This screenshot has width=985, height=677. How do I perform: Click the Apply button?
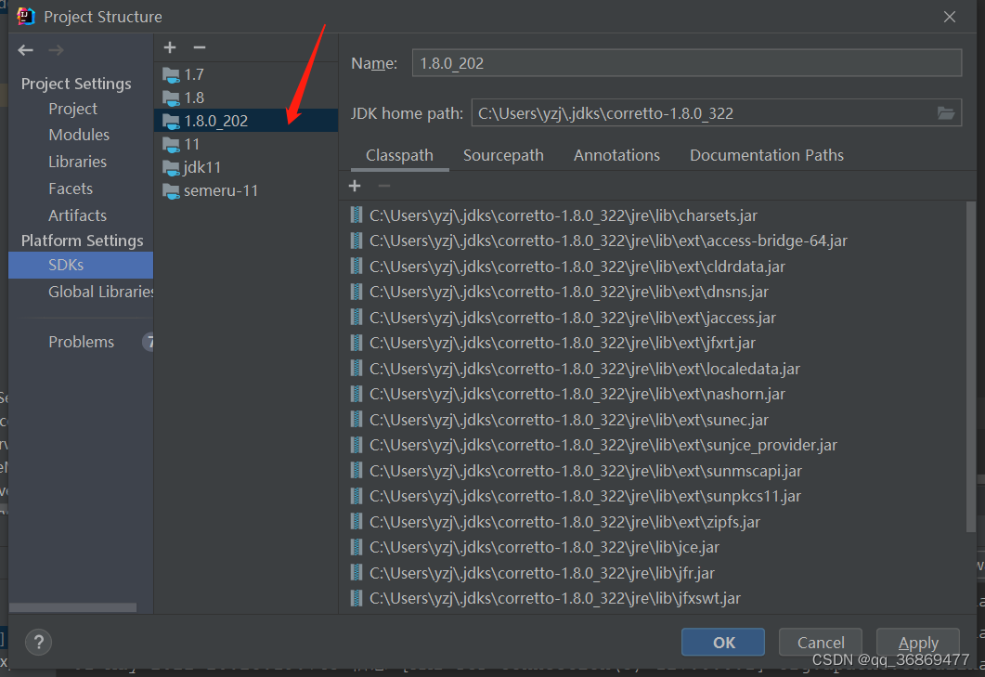(918, 643)
